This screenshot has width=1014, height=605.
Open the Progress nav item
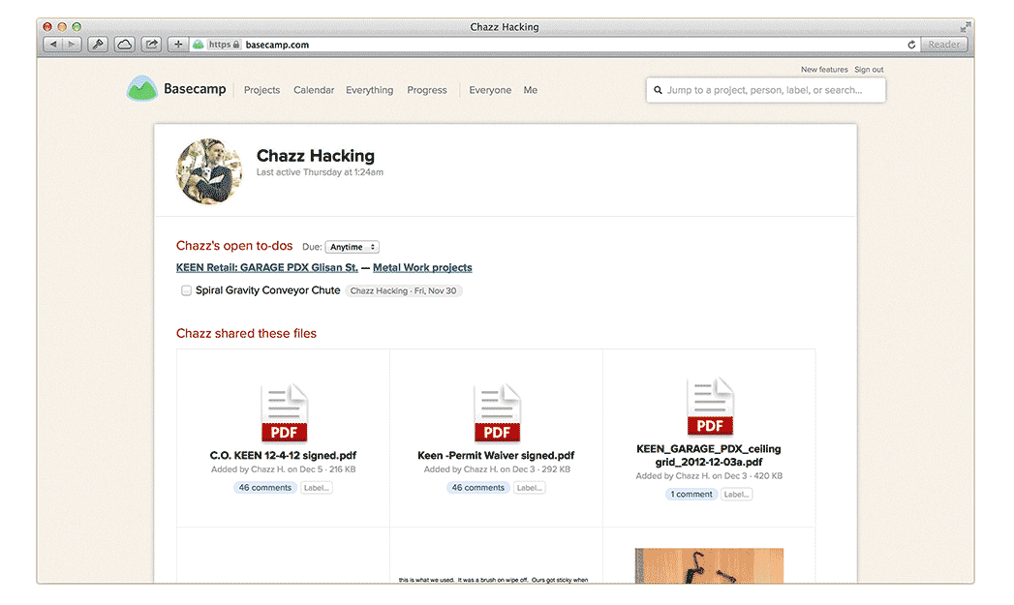(427, 90)
